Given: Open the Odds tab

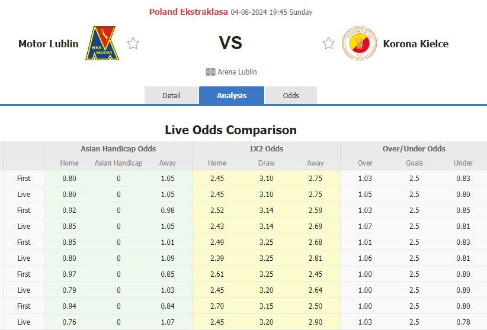Looking at the screenshot, I should tap(291, 95).
